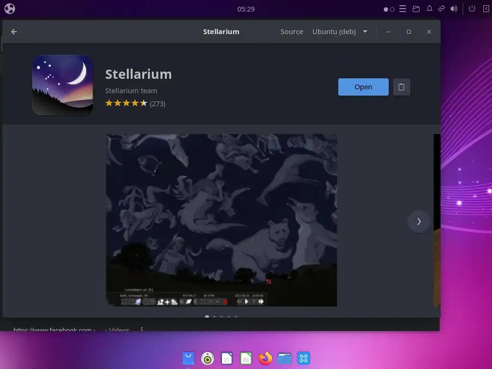Maximize the Stellarium software window
Image resolution: width=492 pixels, height=369 pixels.
pyautogui.click(x=409, y=32)
